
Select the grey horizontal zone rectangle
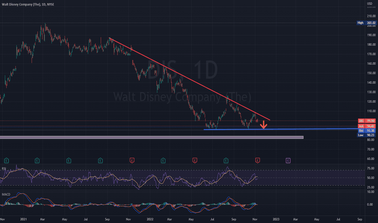152,137
